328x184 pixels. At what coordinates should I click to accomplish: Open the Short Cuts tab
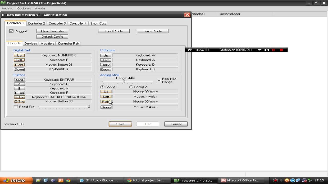(x=98, y=23)
